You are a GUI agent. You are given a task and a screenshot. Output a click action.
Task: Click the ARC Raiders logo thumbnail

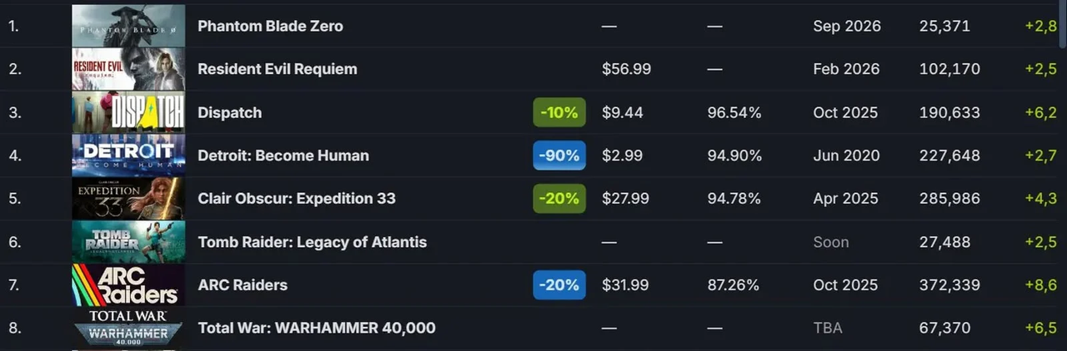128,285
